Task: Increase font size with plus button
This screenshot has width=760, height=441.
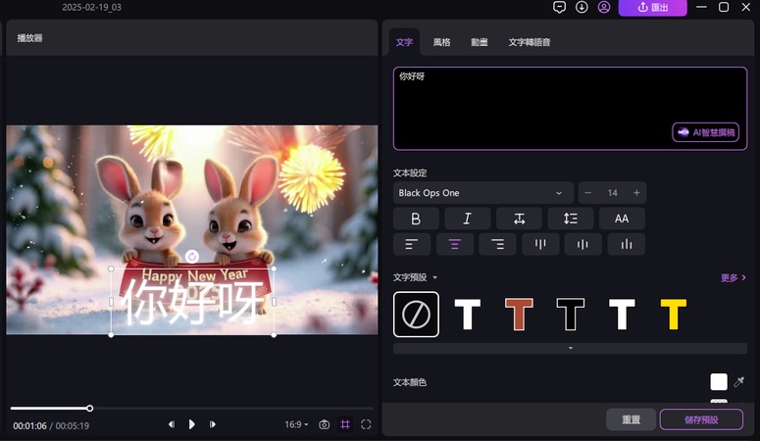Action: click(x=636, y=193)
